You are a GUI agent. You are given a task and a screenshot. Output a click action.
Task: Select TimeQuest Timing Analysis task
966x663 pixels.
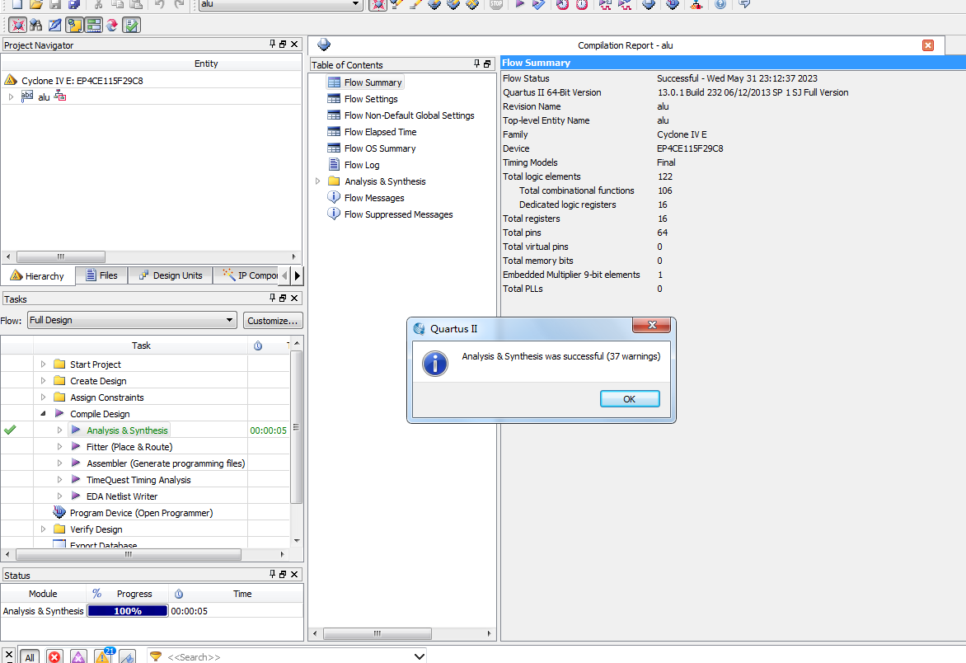[138, 479]
